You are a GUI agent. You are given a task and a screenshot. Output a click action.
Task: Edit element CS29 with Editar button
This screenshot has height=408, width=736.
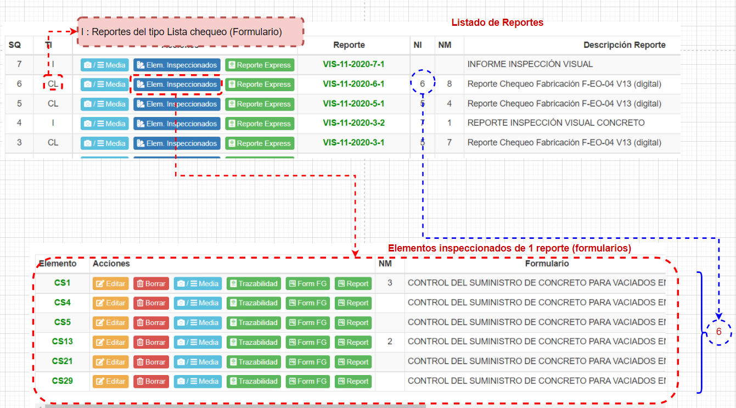click(110, 381)
